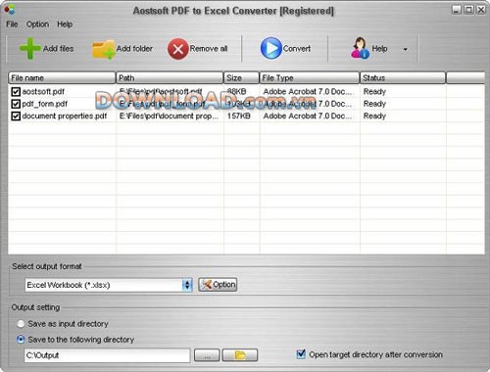Click the browse ellipsis button
490x372 pixels.
(x=207, y=355)
